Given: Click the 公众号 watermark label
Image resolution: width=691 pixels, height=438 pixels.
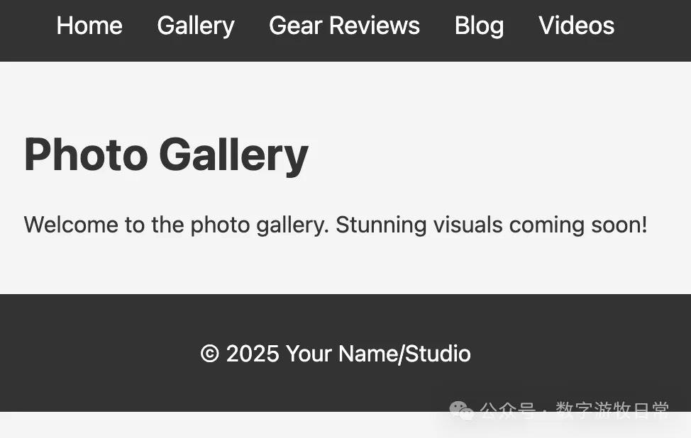Looking at the screenshot, I should coord(507,410).
